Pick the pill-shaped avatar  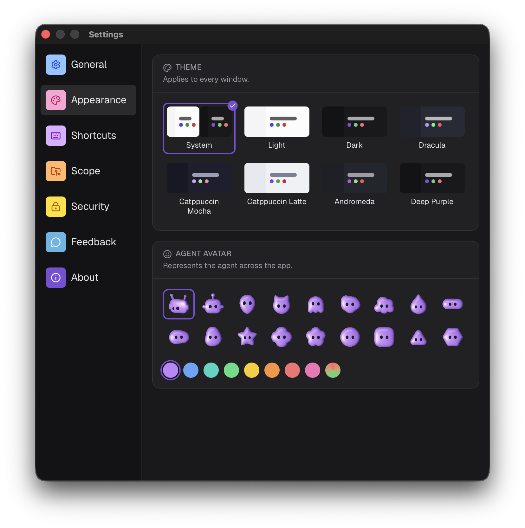(453, 304)
